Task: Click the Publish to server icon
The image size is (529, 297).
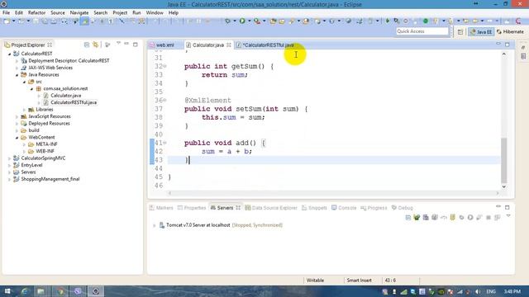Action: [x=497, y=218]
